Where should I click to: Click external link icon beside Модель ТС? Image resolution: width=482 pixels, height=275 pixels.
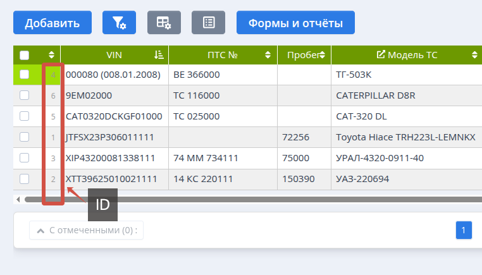[381, 55]
